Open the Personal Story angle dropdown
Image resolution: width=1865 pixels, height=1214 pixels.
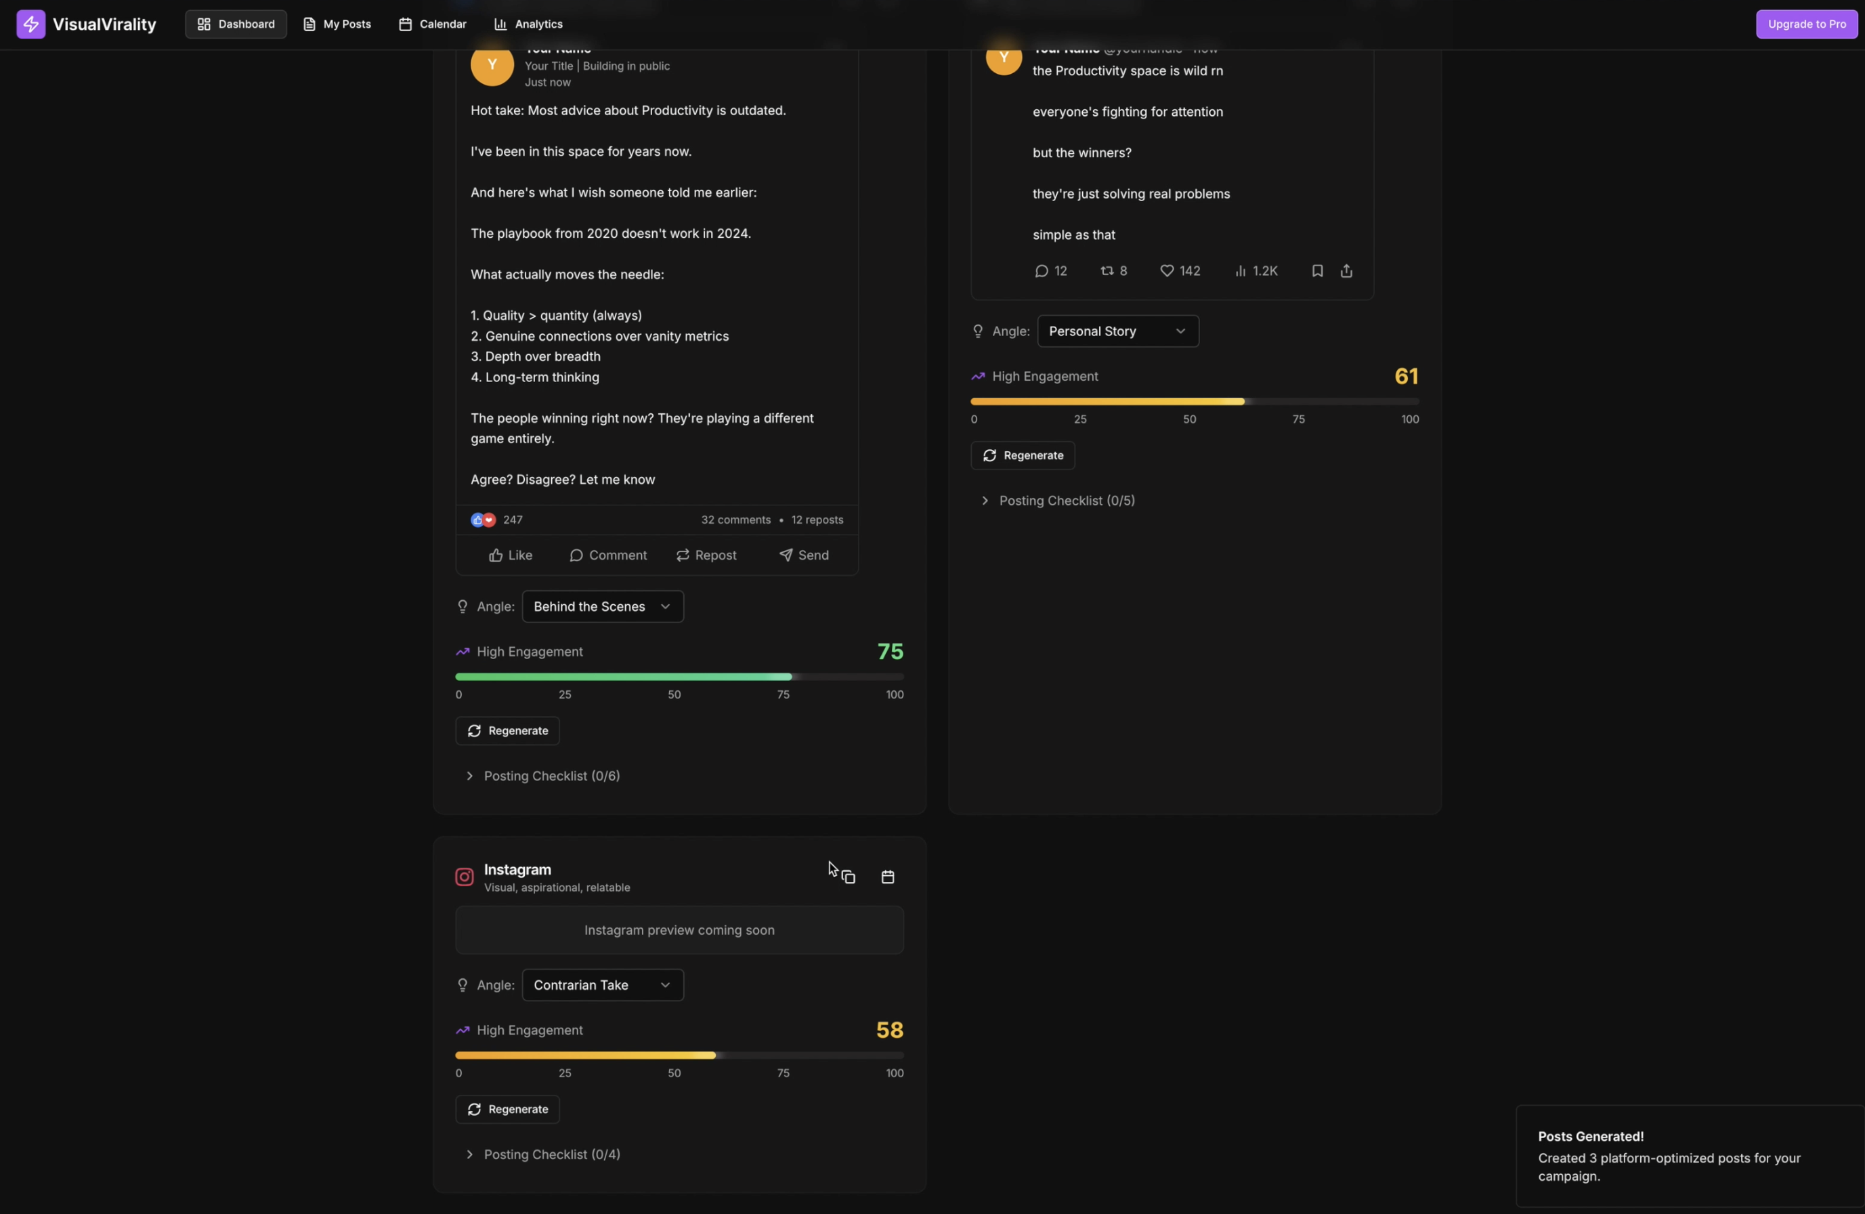coord(1117,331)
